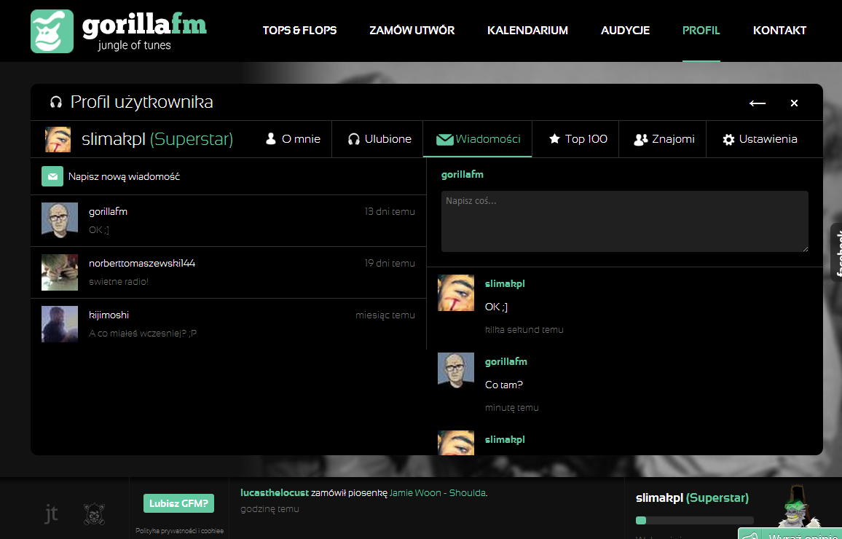This screenshot has height=539, width=842.
Task: Click the 'Co tam?' message text
Action: [x=504, y=385]
